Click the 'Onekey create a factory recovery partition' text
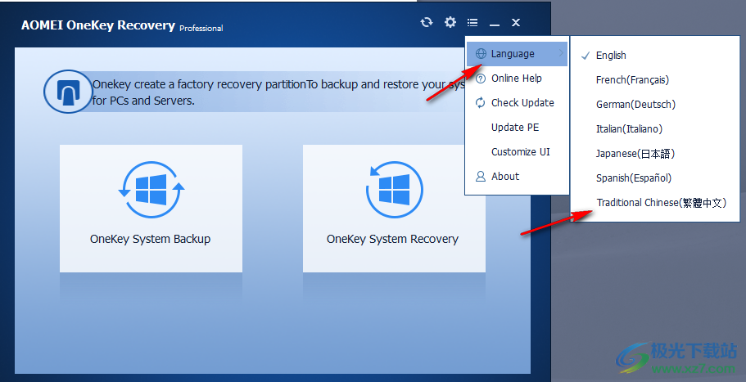 199,84
